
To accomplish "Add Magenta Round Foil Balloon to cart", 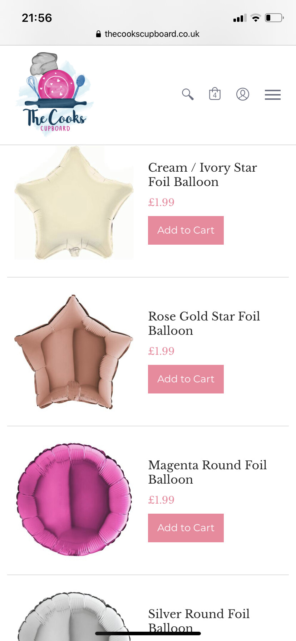I will [186, 528].
